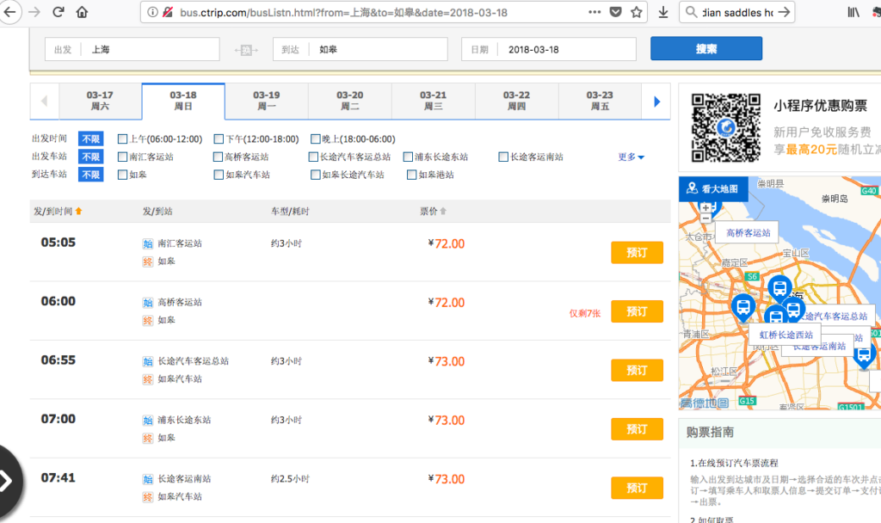Click the browser back arrow button
881x523 pixels.
click(9, 12)
